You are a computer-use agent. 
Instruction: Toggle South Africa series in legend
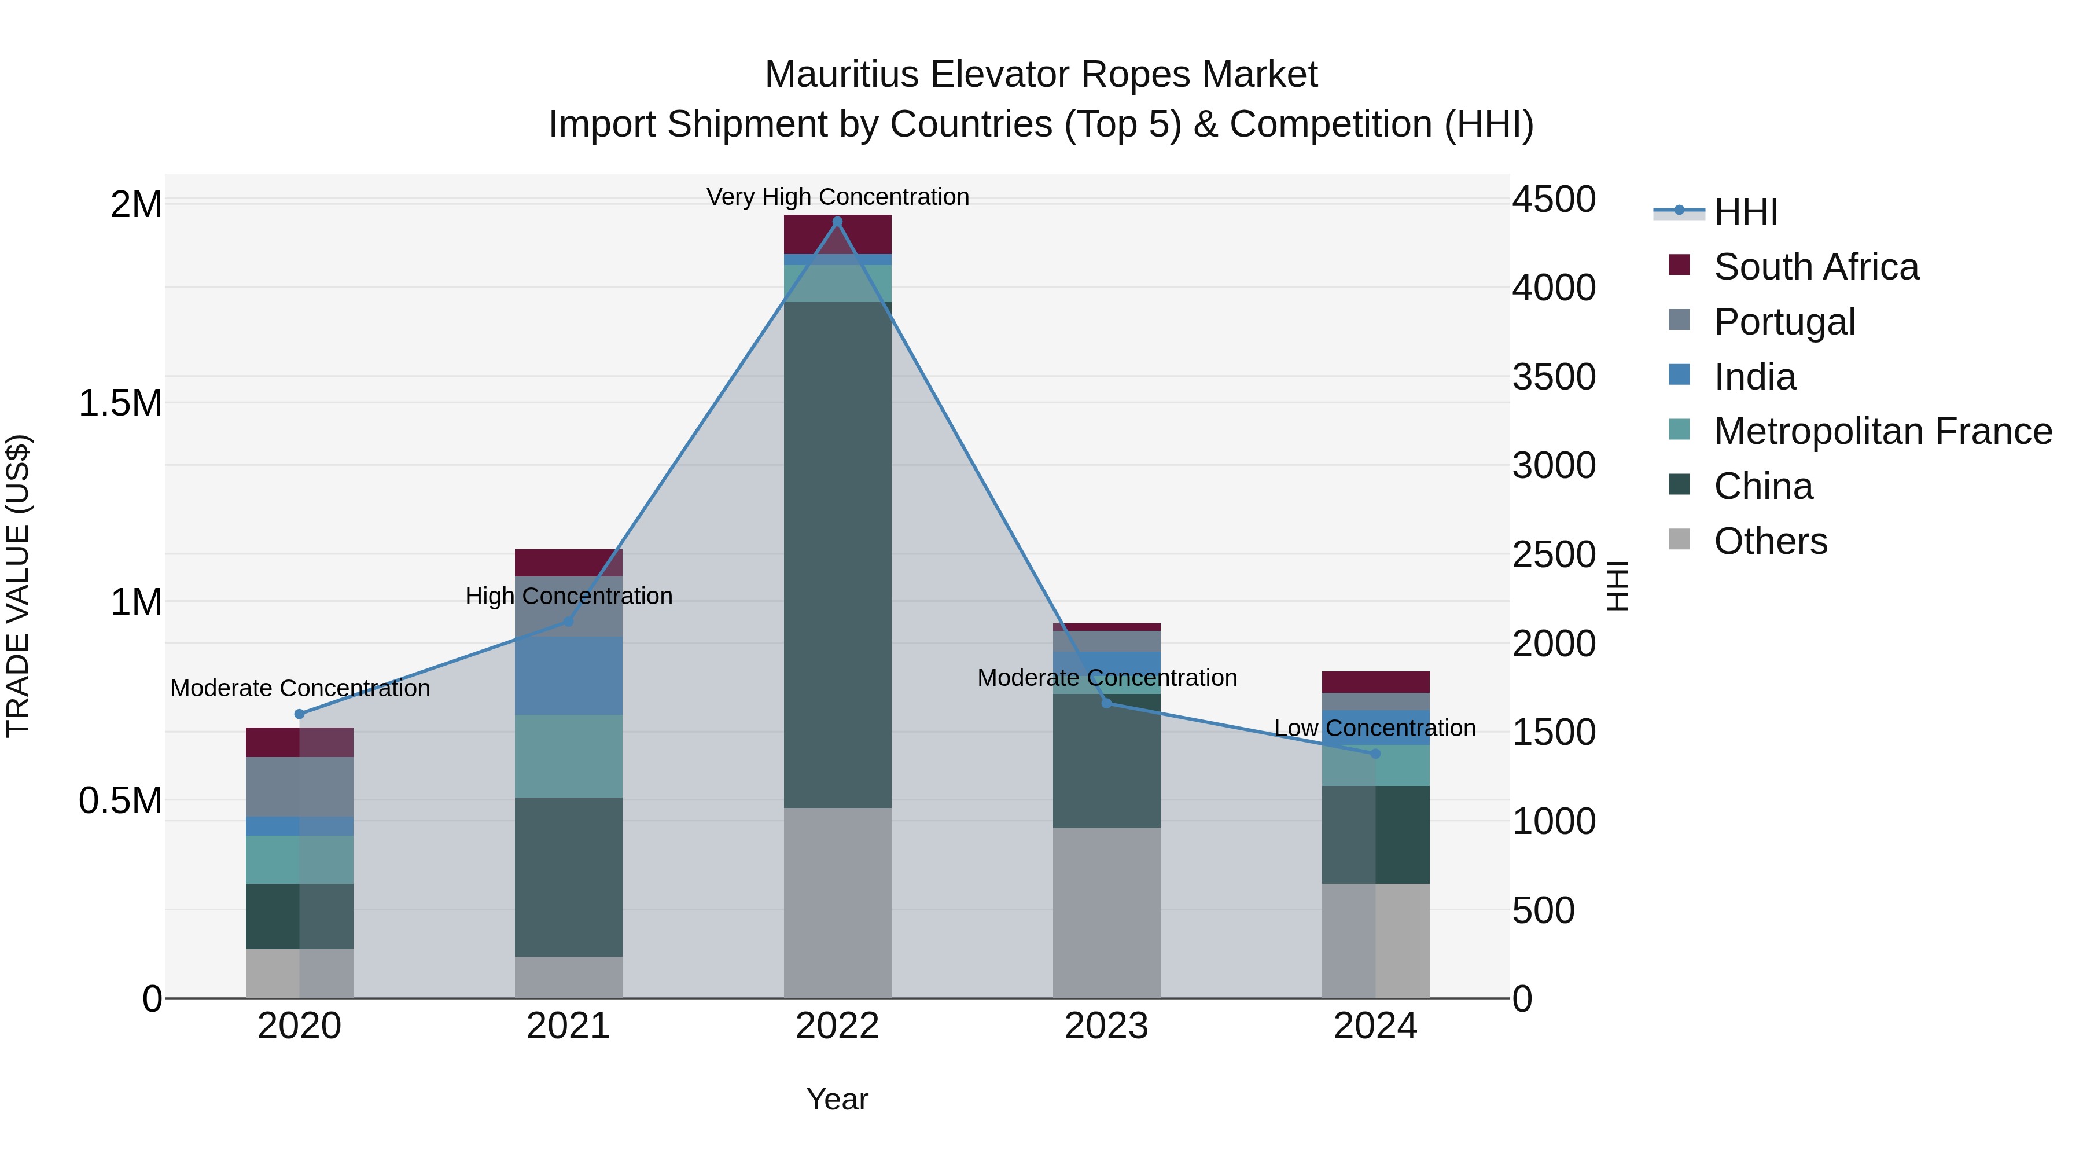[x=1794, y=266]
